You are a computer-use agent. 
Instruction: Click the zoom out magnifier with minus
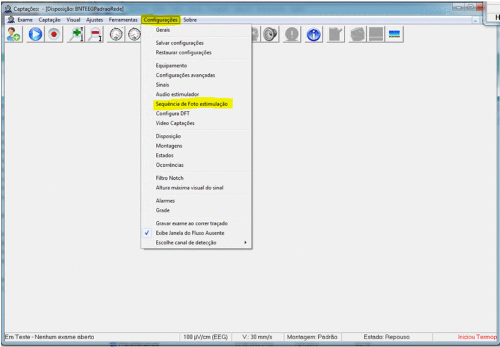coord(95,34)
